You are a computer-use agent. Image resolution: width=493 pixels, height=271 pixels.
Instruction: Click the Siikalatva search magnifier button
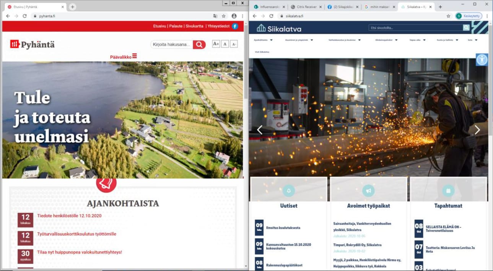(466, 27)
